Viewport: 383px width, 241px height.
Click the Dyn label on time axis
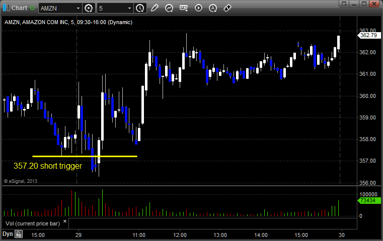8,234
